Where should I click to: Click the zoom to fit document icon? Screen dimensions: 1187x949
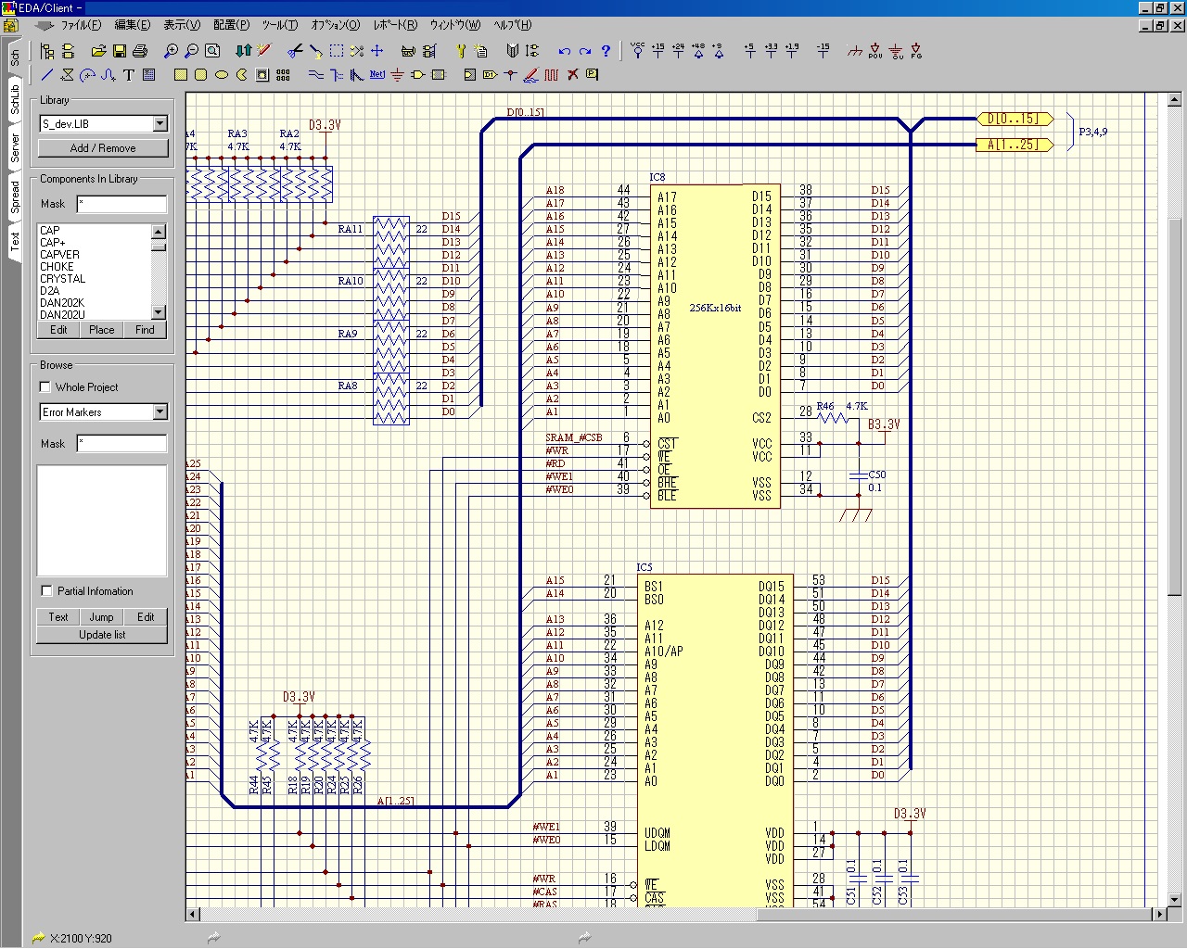pos(212,51)
